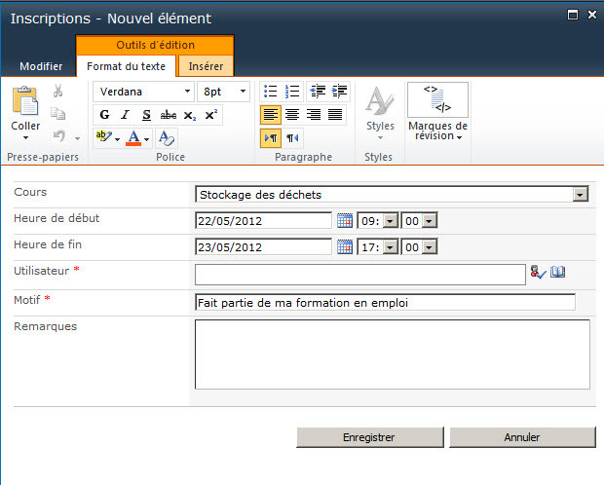Screen dimensions: 604x485
Task: Open the Modifier tab
Action: pyautogui.click(x=42, y=66)
